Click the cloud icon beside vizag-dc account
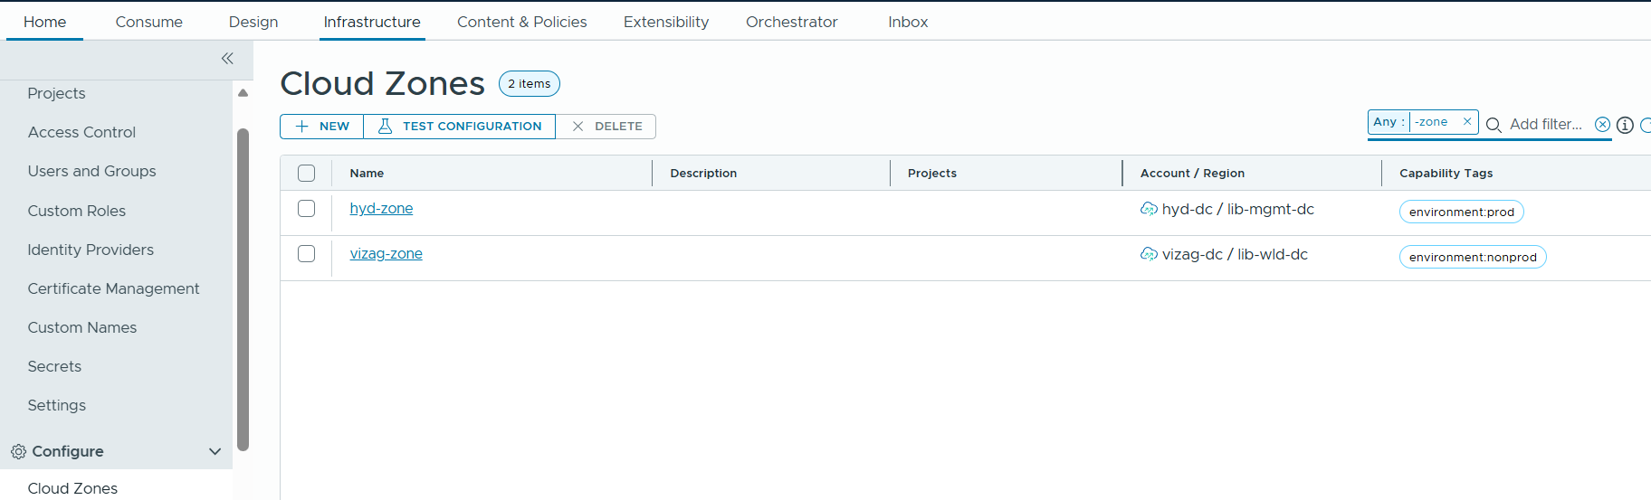Image resolution: width=1651 pixels, height=500 pixels. pyautogui.click(x=1149, y=254)
